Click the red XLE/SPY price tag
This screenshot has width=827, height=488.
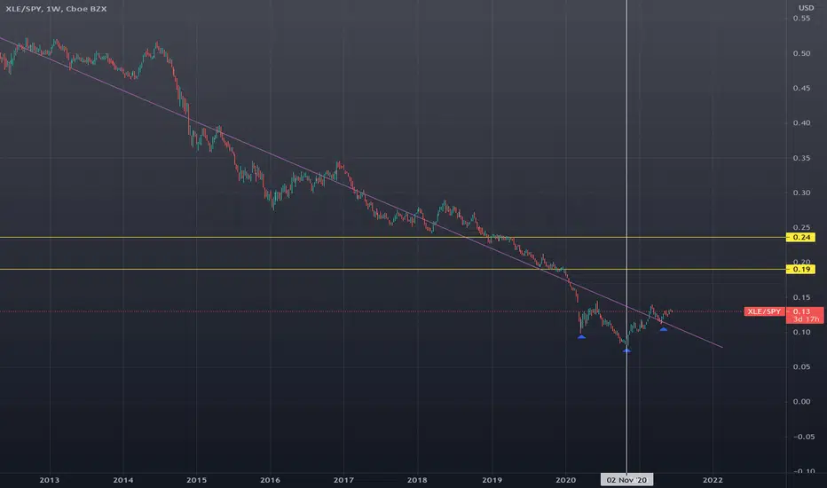point(764,311)
